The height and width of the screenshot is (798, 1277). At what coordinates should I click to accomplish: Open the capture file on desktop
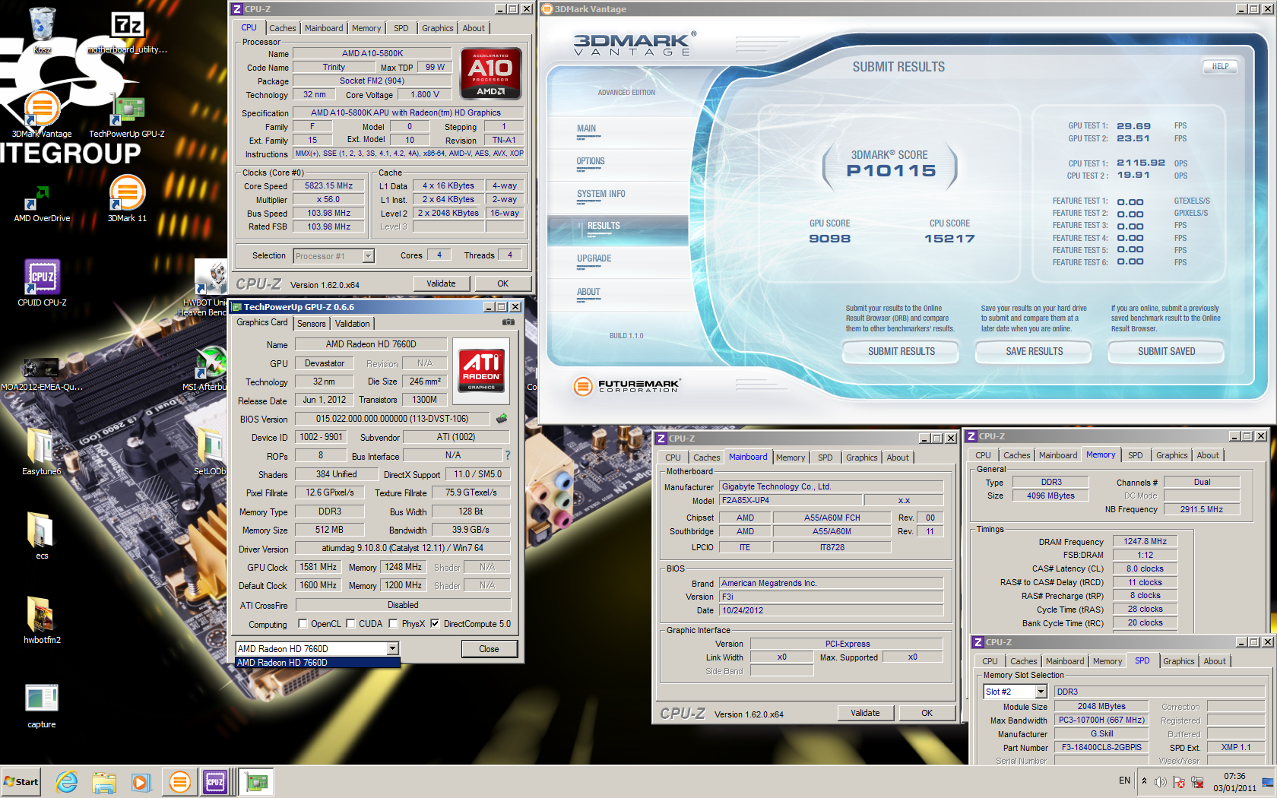tap(42, 705)
